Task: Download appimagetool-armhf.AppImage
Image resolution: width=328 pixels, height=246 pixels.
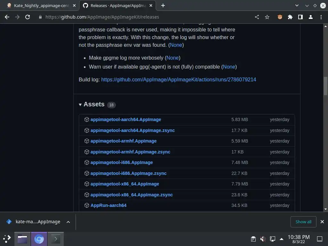Action: pos(123,141)
